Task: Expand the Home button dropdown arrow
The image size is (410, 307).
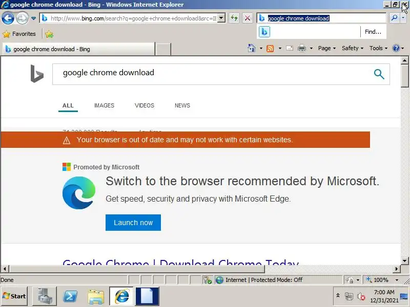Action: point(261,48)
